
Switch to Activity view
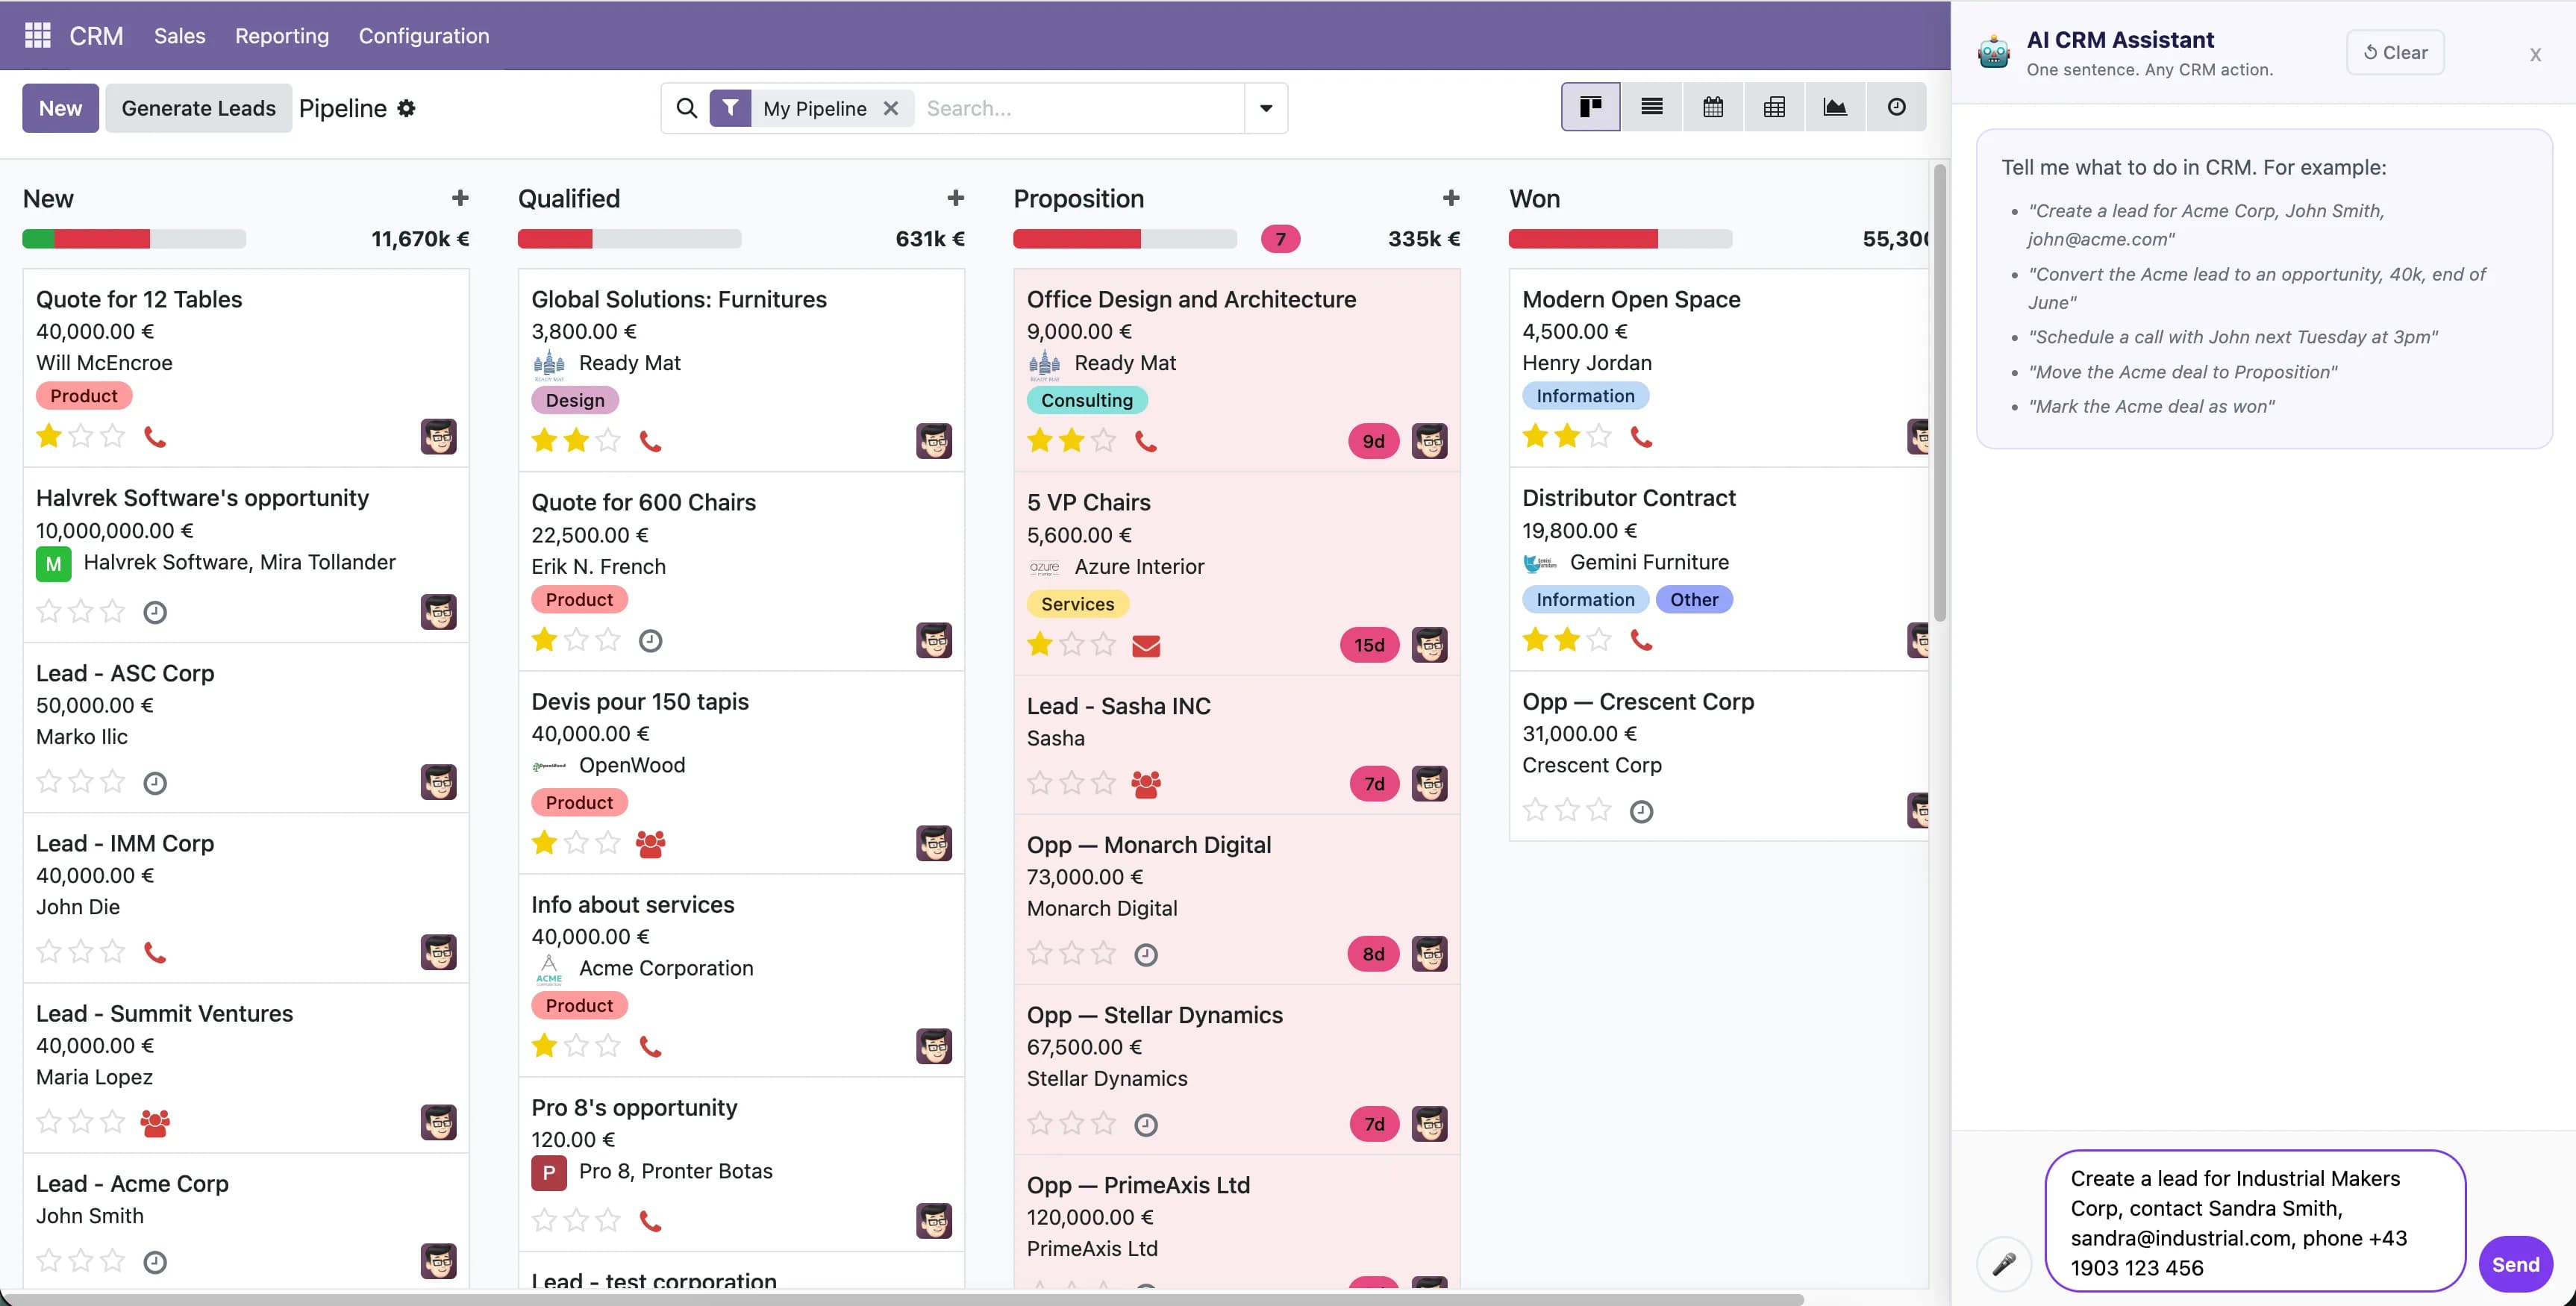click(1896, 107)
